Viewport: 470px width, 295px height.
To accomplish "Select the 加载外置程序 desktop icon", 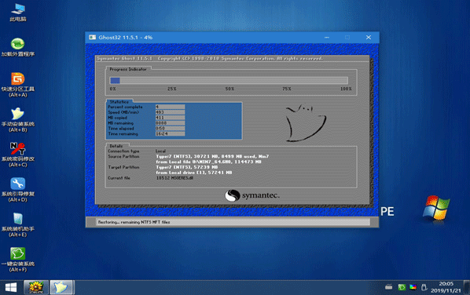I will point(18,47).
